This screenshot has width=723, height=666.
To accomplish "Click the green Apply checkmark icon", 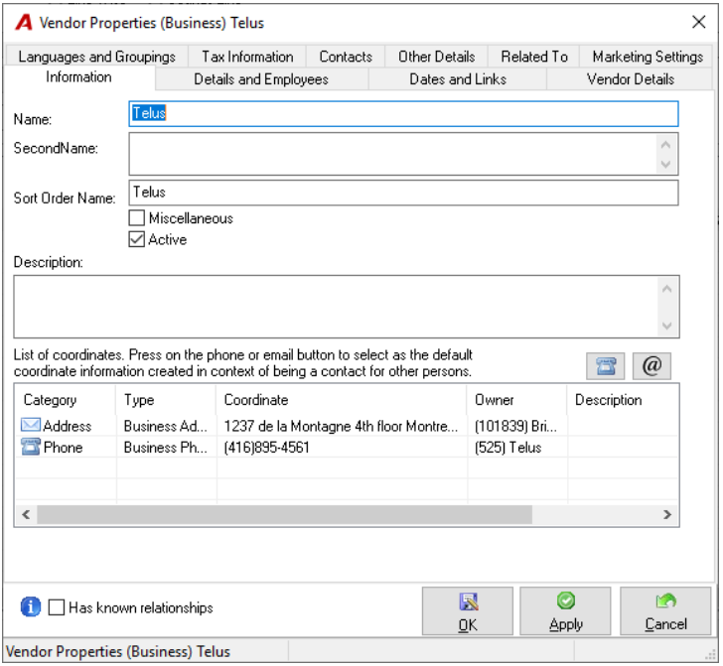I will [566, 600].
